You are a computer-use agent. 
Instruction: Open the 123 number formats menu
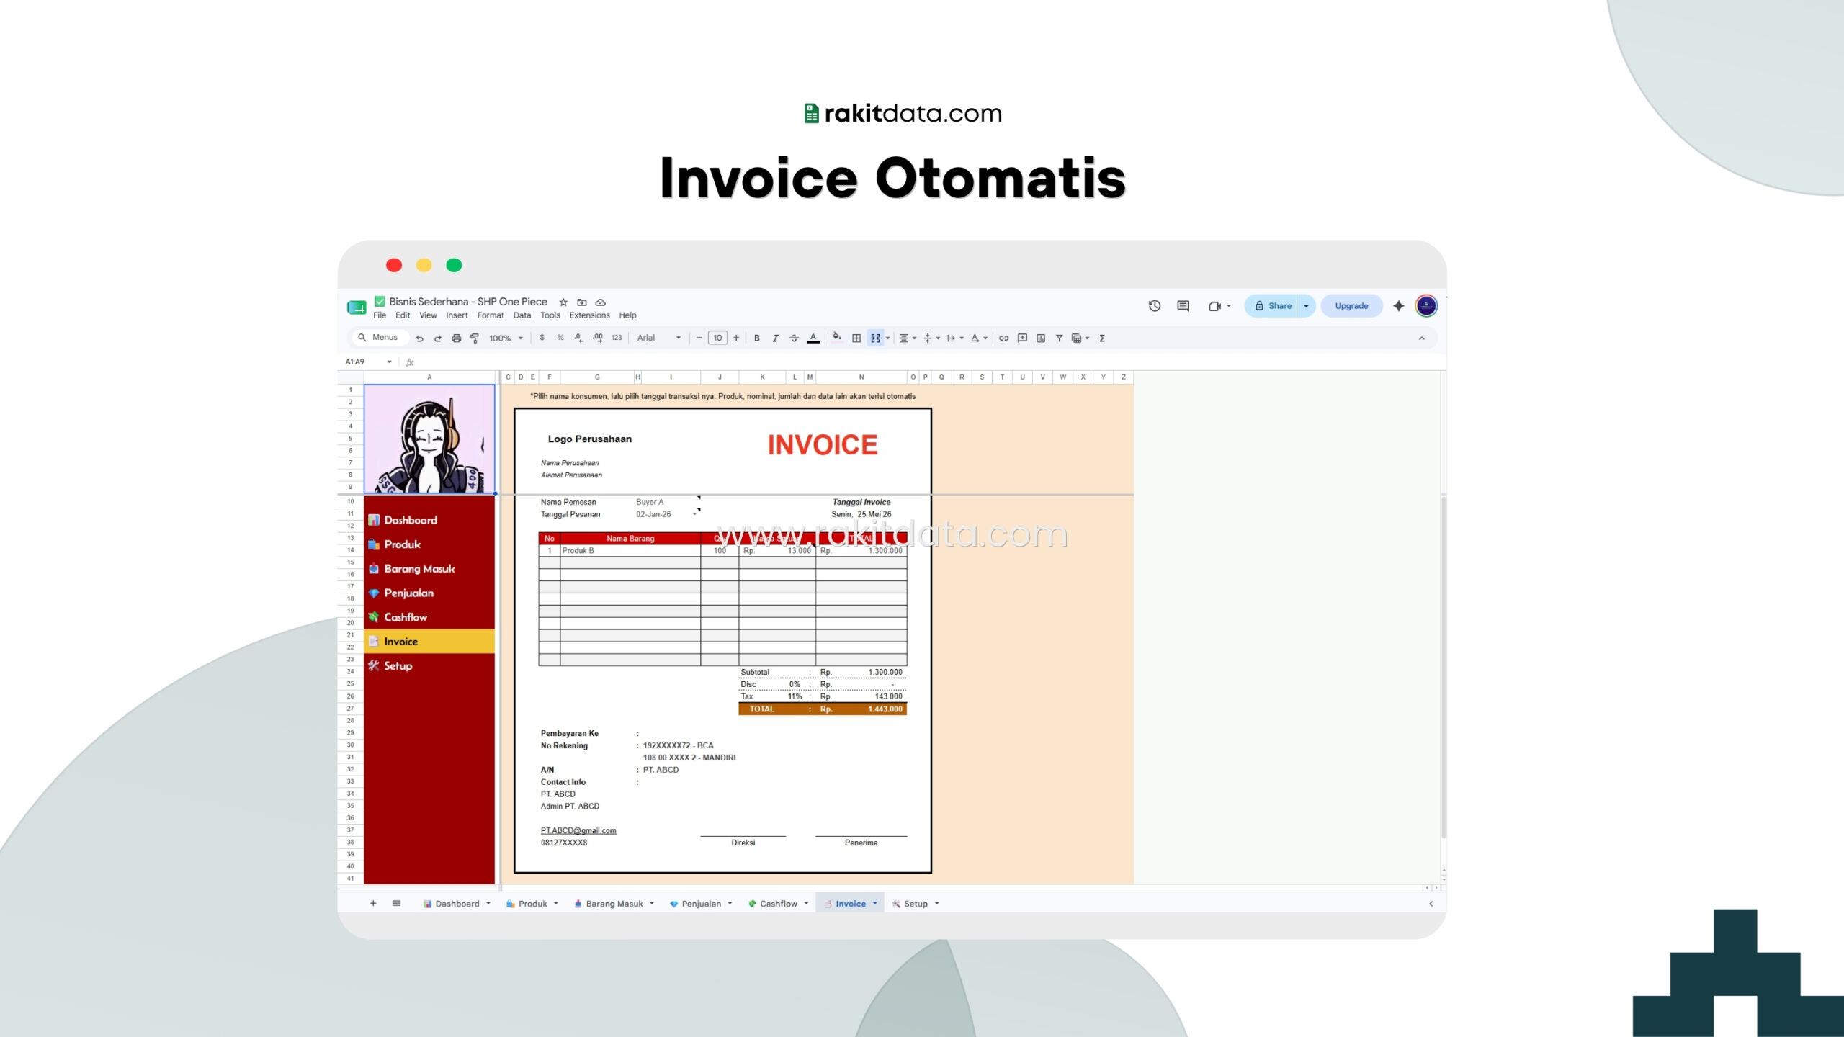pyautogui.click(x=617, y=338)
